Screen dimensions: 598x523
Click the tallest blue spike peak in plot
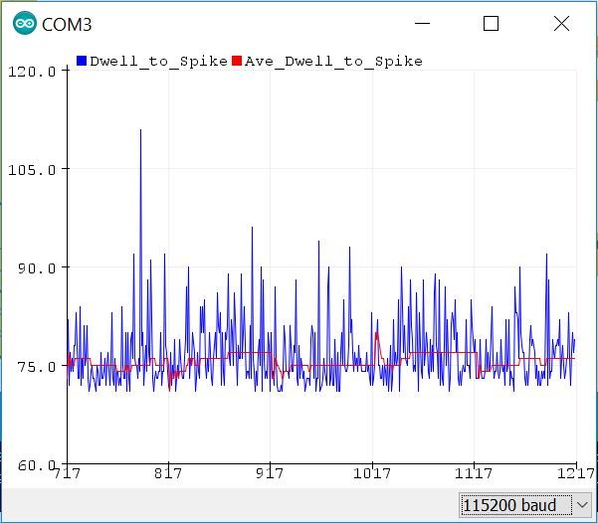pos(140,131)
